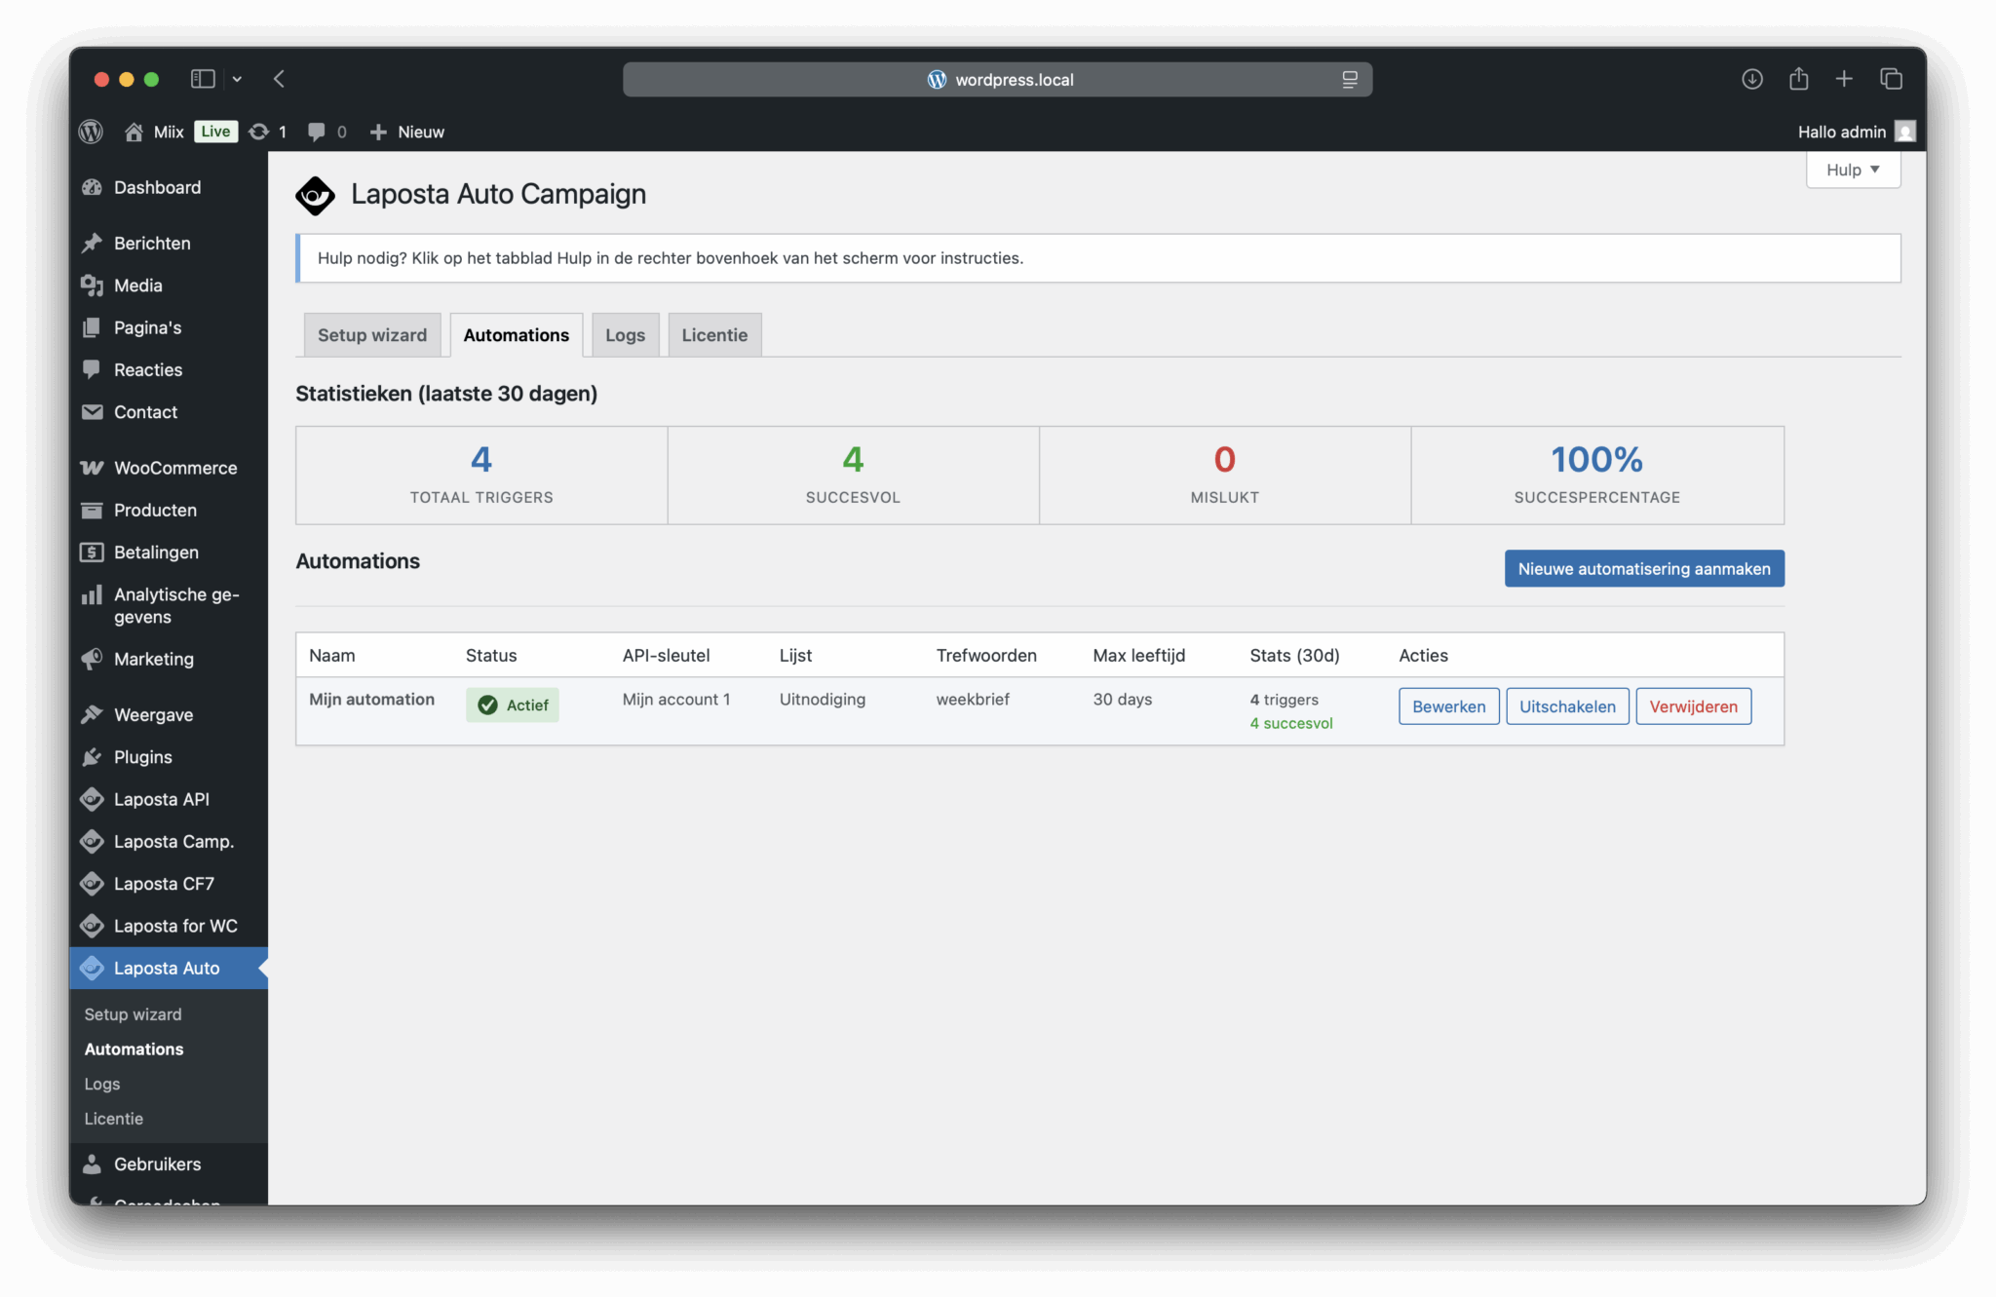Viewport: 1996px width, 1297px height.
Task: Open the WordPress logo menu
Action: 91,132
